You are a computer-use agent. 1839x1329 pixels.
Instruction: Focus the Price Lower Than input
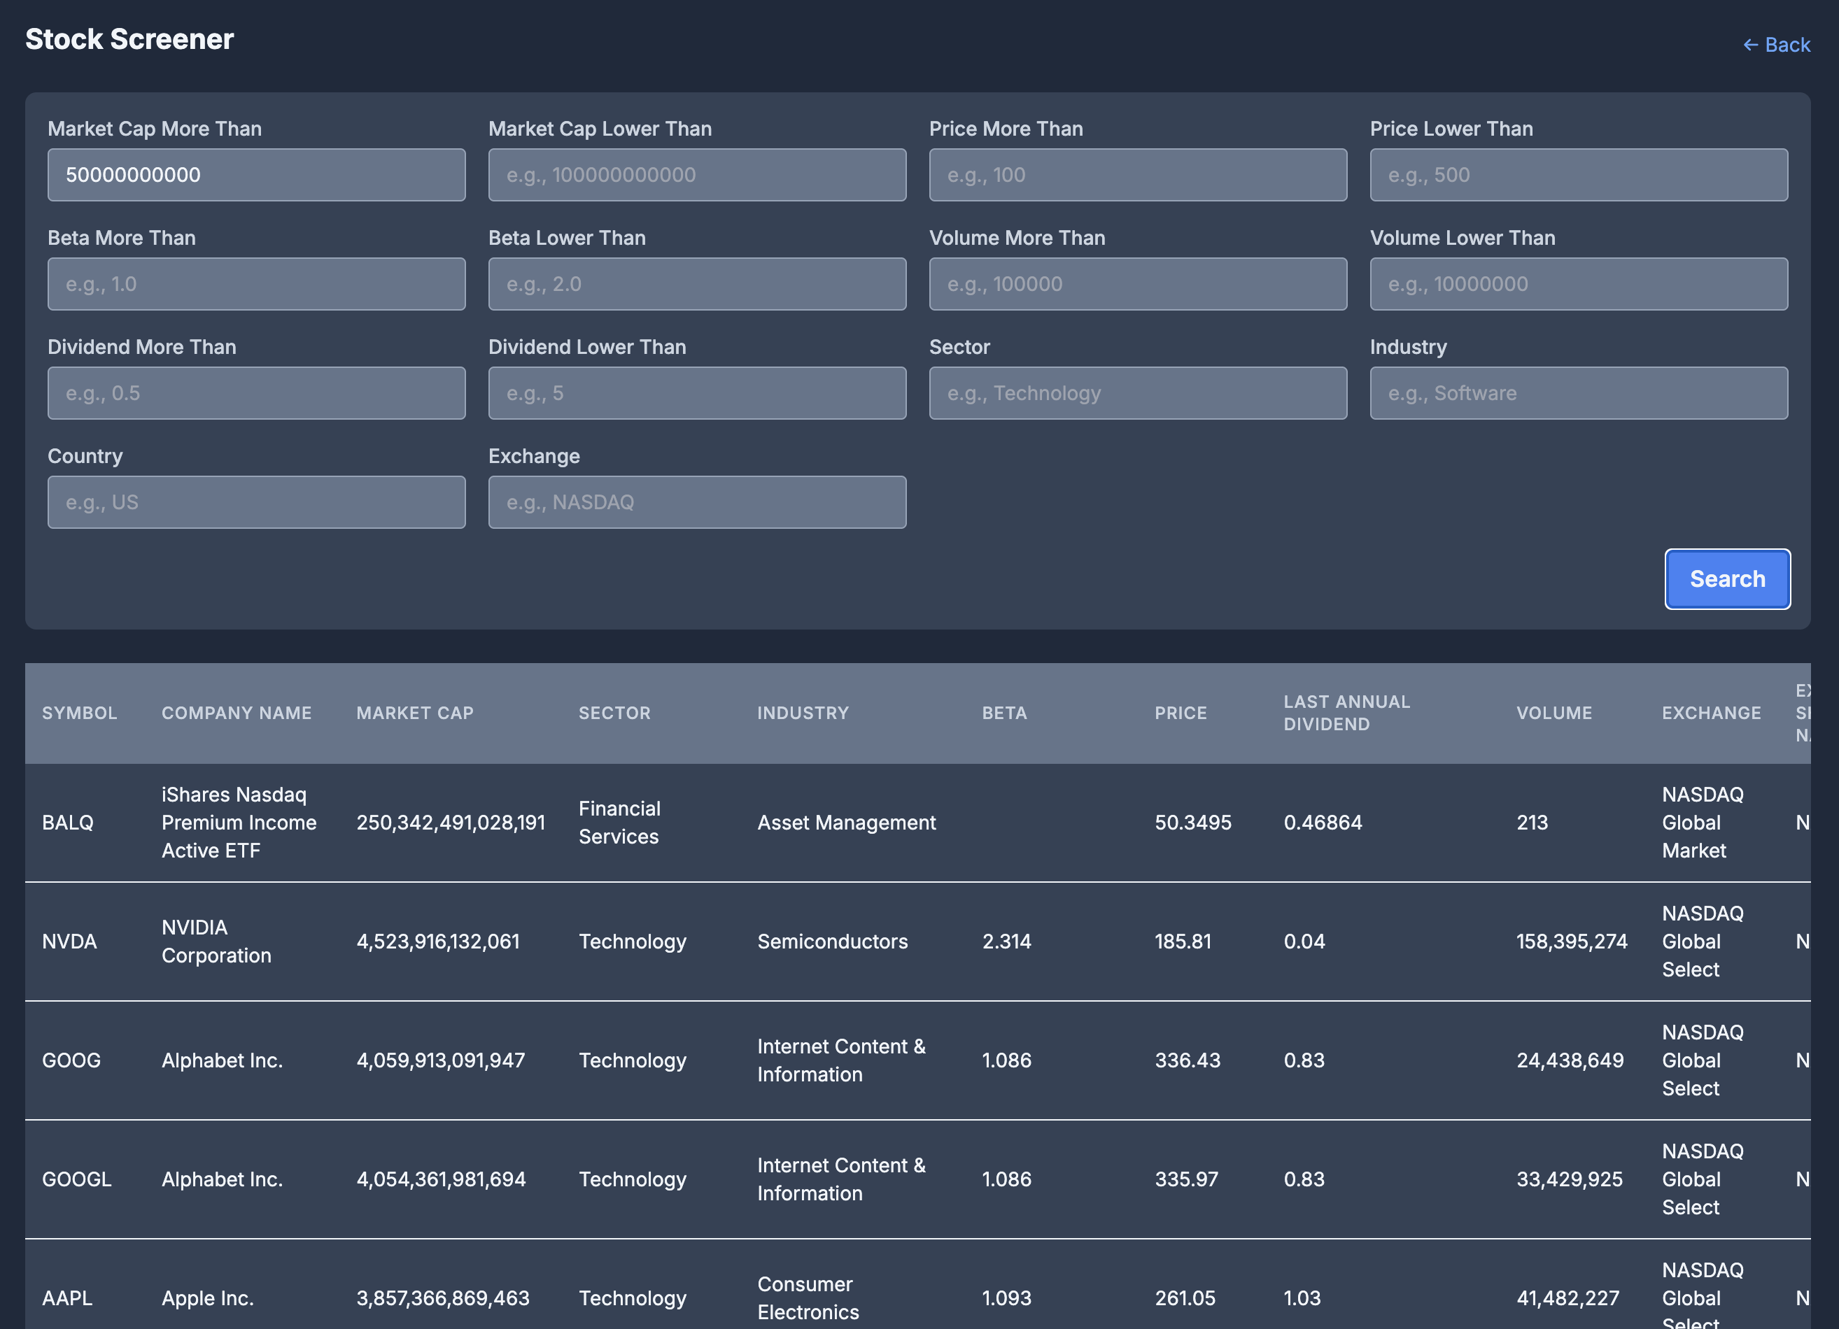pyautogui.click(x=1578, y=174)
